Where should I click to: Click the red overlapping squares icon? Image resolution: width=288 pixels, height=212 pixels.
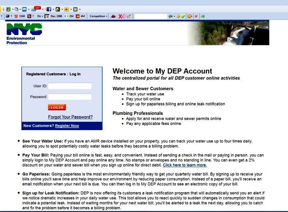tap(196, 16)
